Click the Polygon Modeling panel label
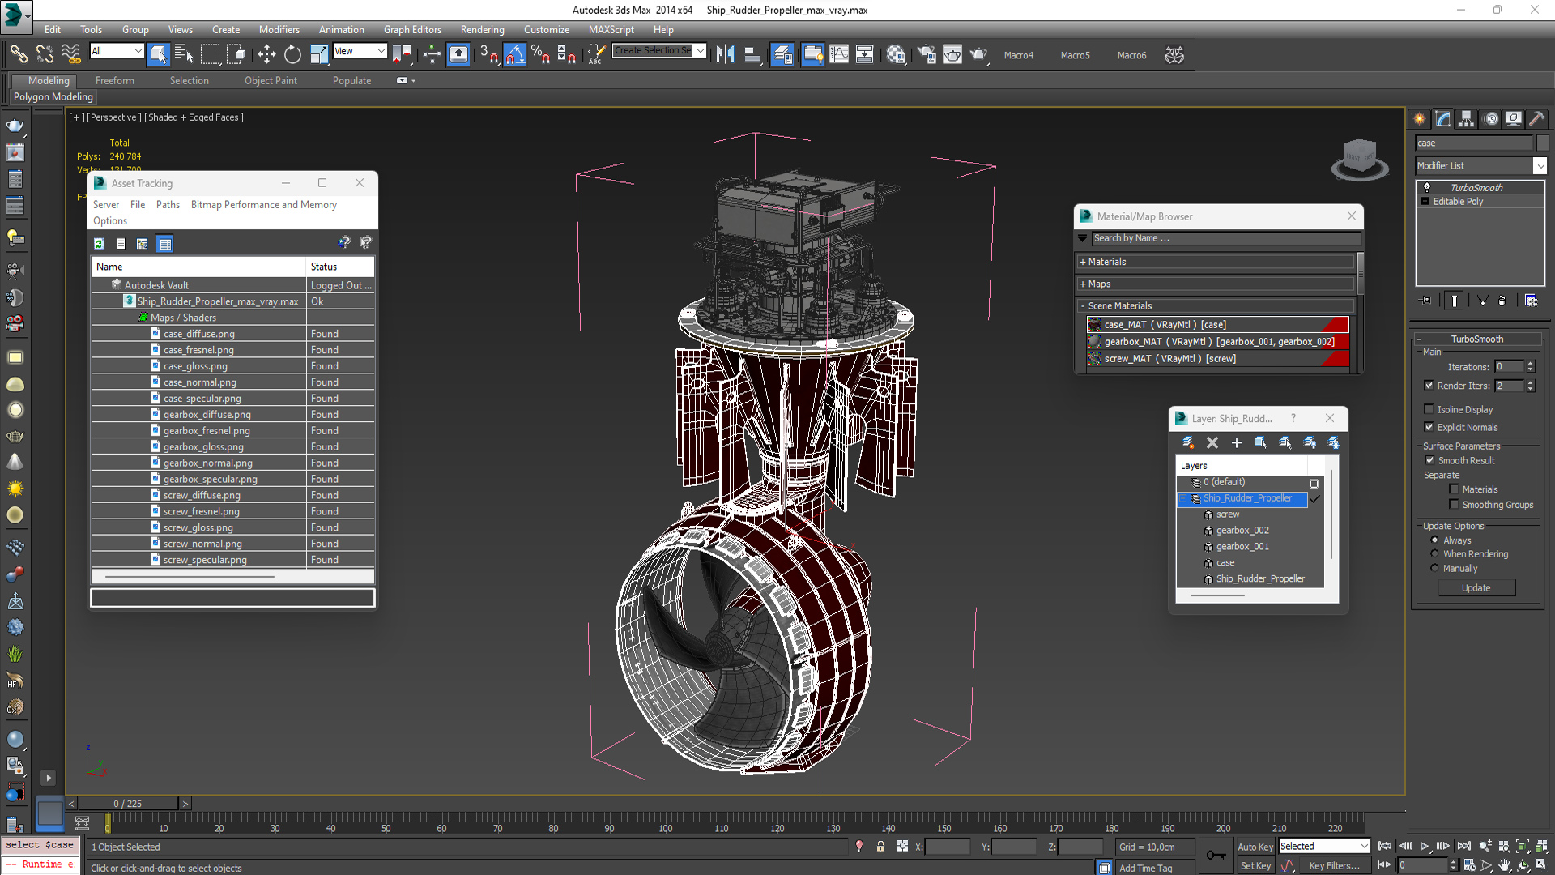The height and width of the screenshot is (875, 1555). [53, 96]
